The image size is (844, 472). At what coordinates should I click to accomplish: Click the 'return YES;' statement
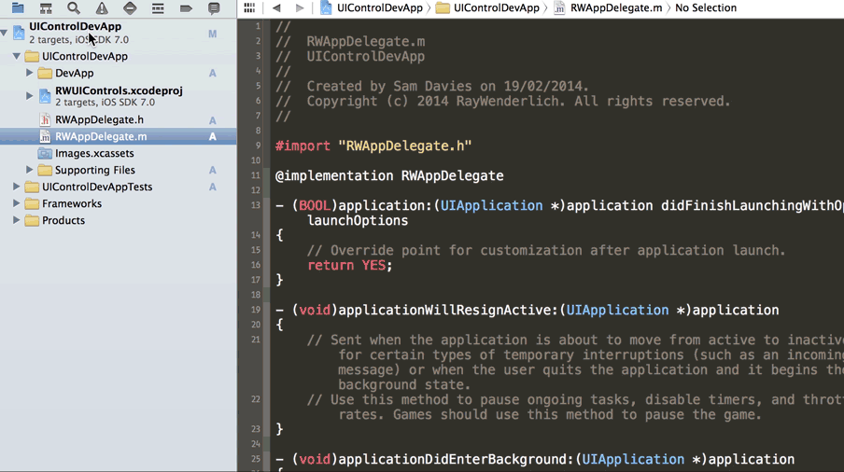pos(350,265)
